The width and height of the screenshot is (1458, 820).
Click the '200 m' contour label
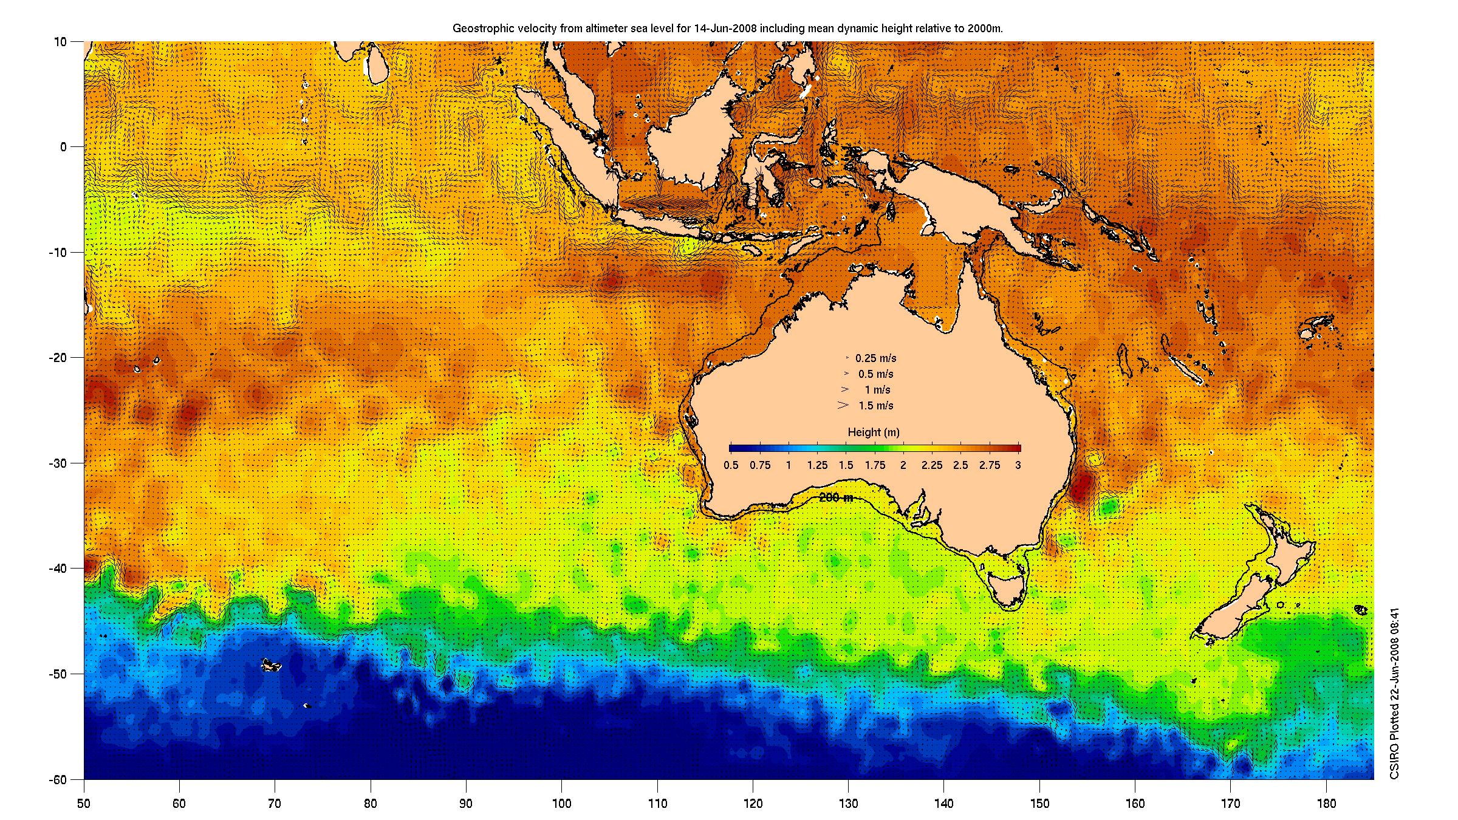point(836,497)
